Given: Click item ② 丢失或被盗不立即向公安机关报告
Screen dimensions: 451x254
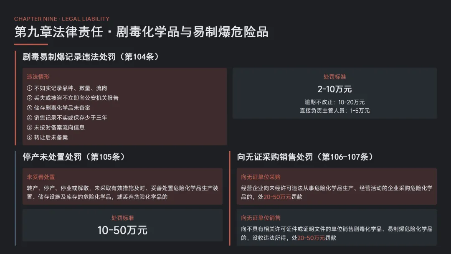Looking at the screenshot, I should [x=72, y=98].
